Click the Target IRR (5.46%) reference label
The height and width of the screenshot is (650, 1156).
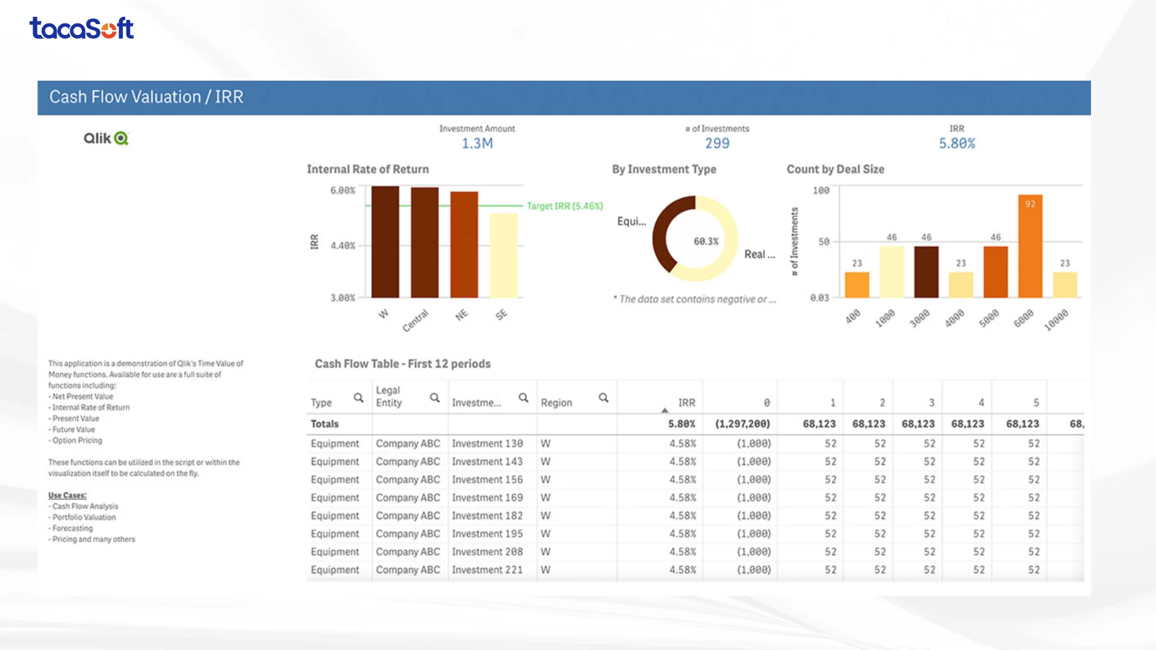click(x=565, y=206)
